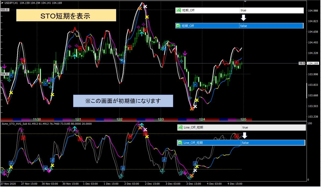The height and width of the screenshot is (187, 321).
Task: Click the 104.328 price scale value
Action: (x=313, y=53)
